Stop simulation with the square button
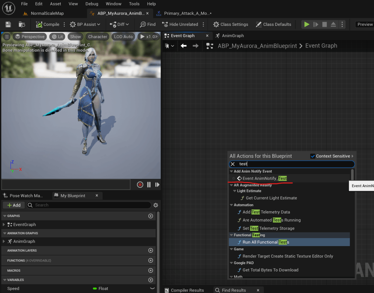Screen dimensions: 374x293 pyautogui.click(x=325, y=25)
